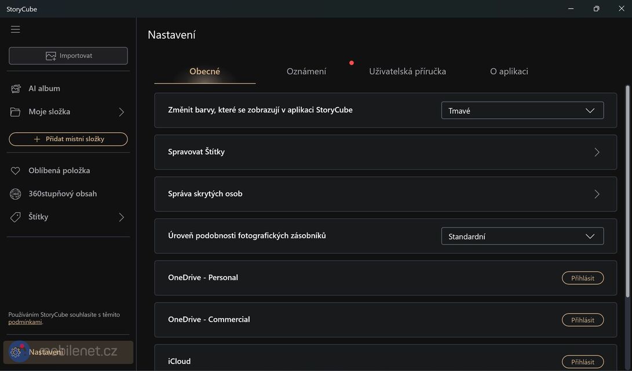The height and width of the screenshot is (371, 632).
Task: Click the vertical scrollbar in the settings panel
Action: coord(627,191)
